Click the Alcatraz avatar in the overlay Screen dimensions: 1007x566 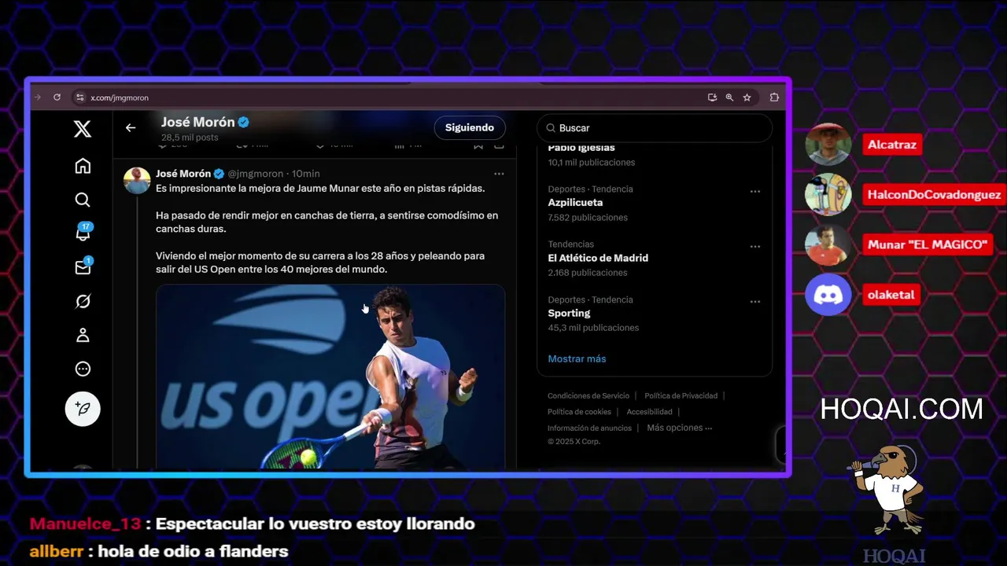click(x=828, y=145)
